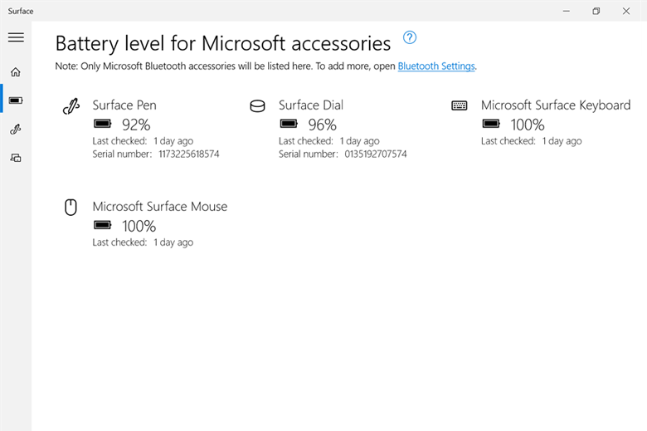Select the Surface Dial serial number
The image size is (647, 431).
(x=376, y=154)
